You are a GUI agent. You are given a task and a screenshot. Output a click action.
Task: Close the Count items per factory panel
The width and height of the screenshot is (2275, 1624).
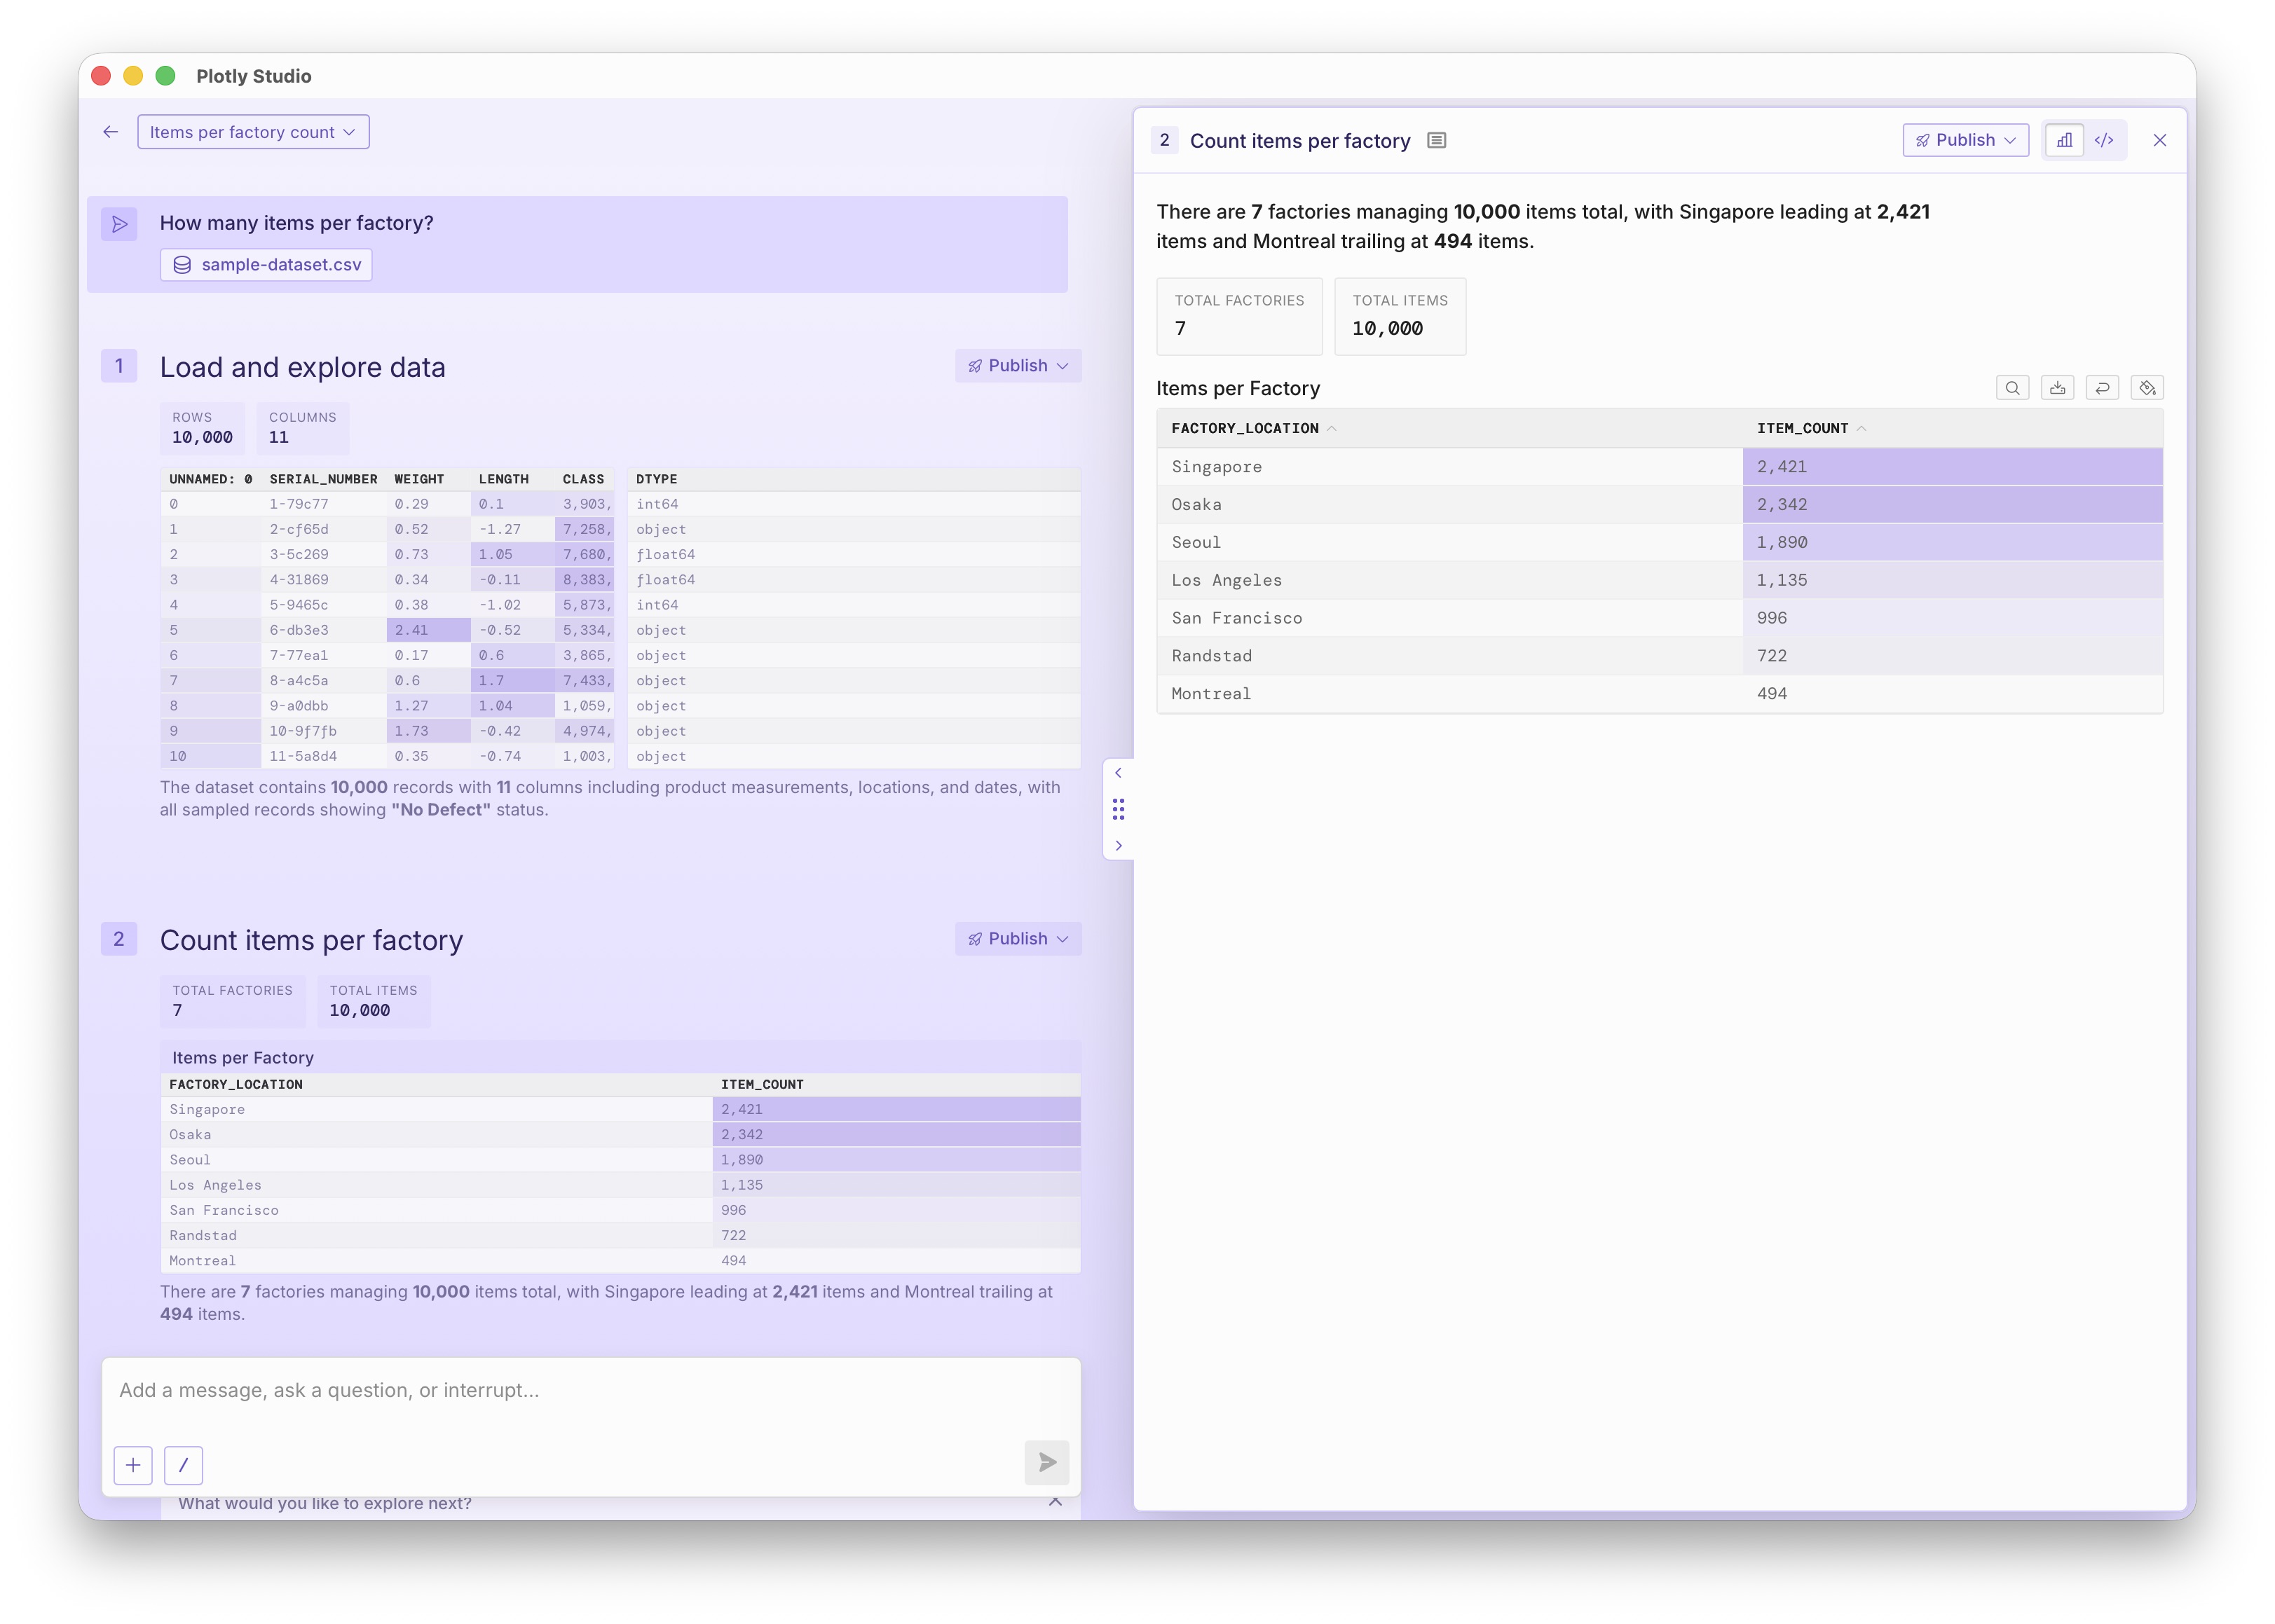click(2160, 140)
